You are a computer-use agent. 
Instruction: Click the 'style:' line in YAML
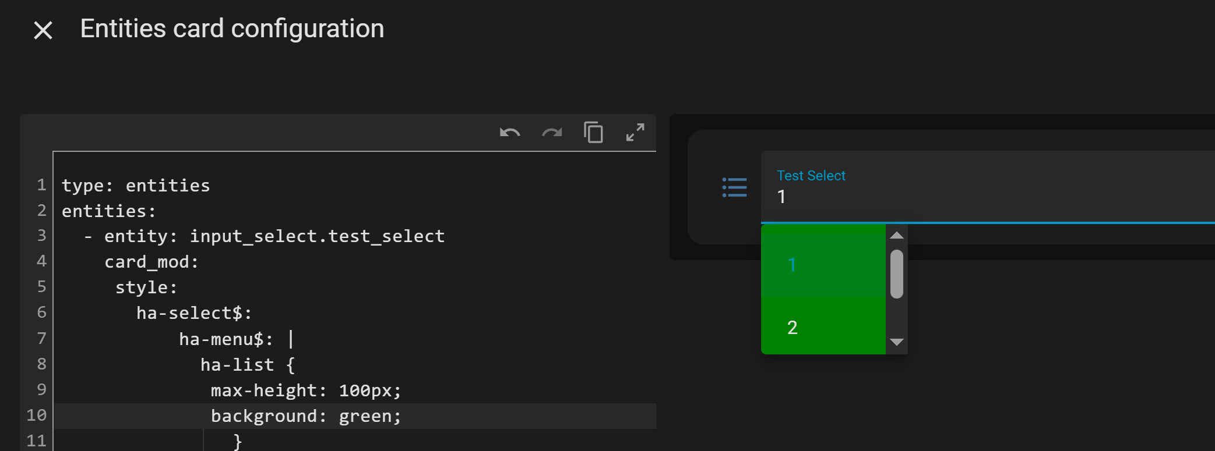146,287
